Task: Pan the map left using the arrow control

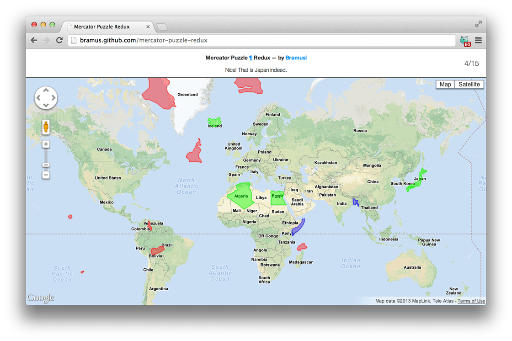Action: pyautogui.click(x=37, y=98)
